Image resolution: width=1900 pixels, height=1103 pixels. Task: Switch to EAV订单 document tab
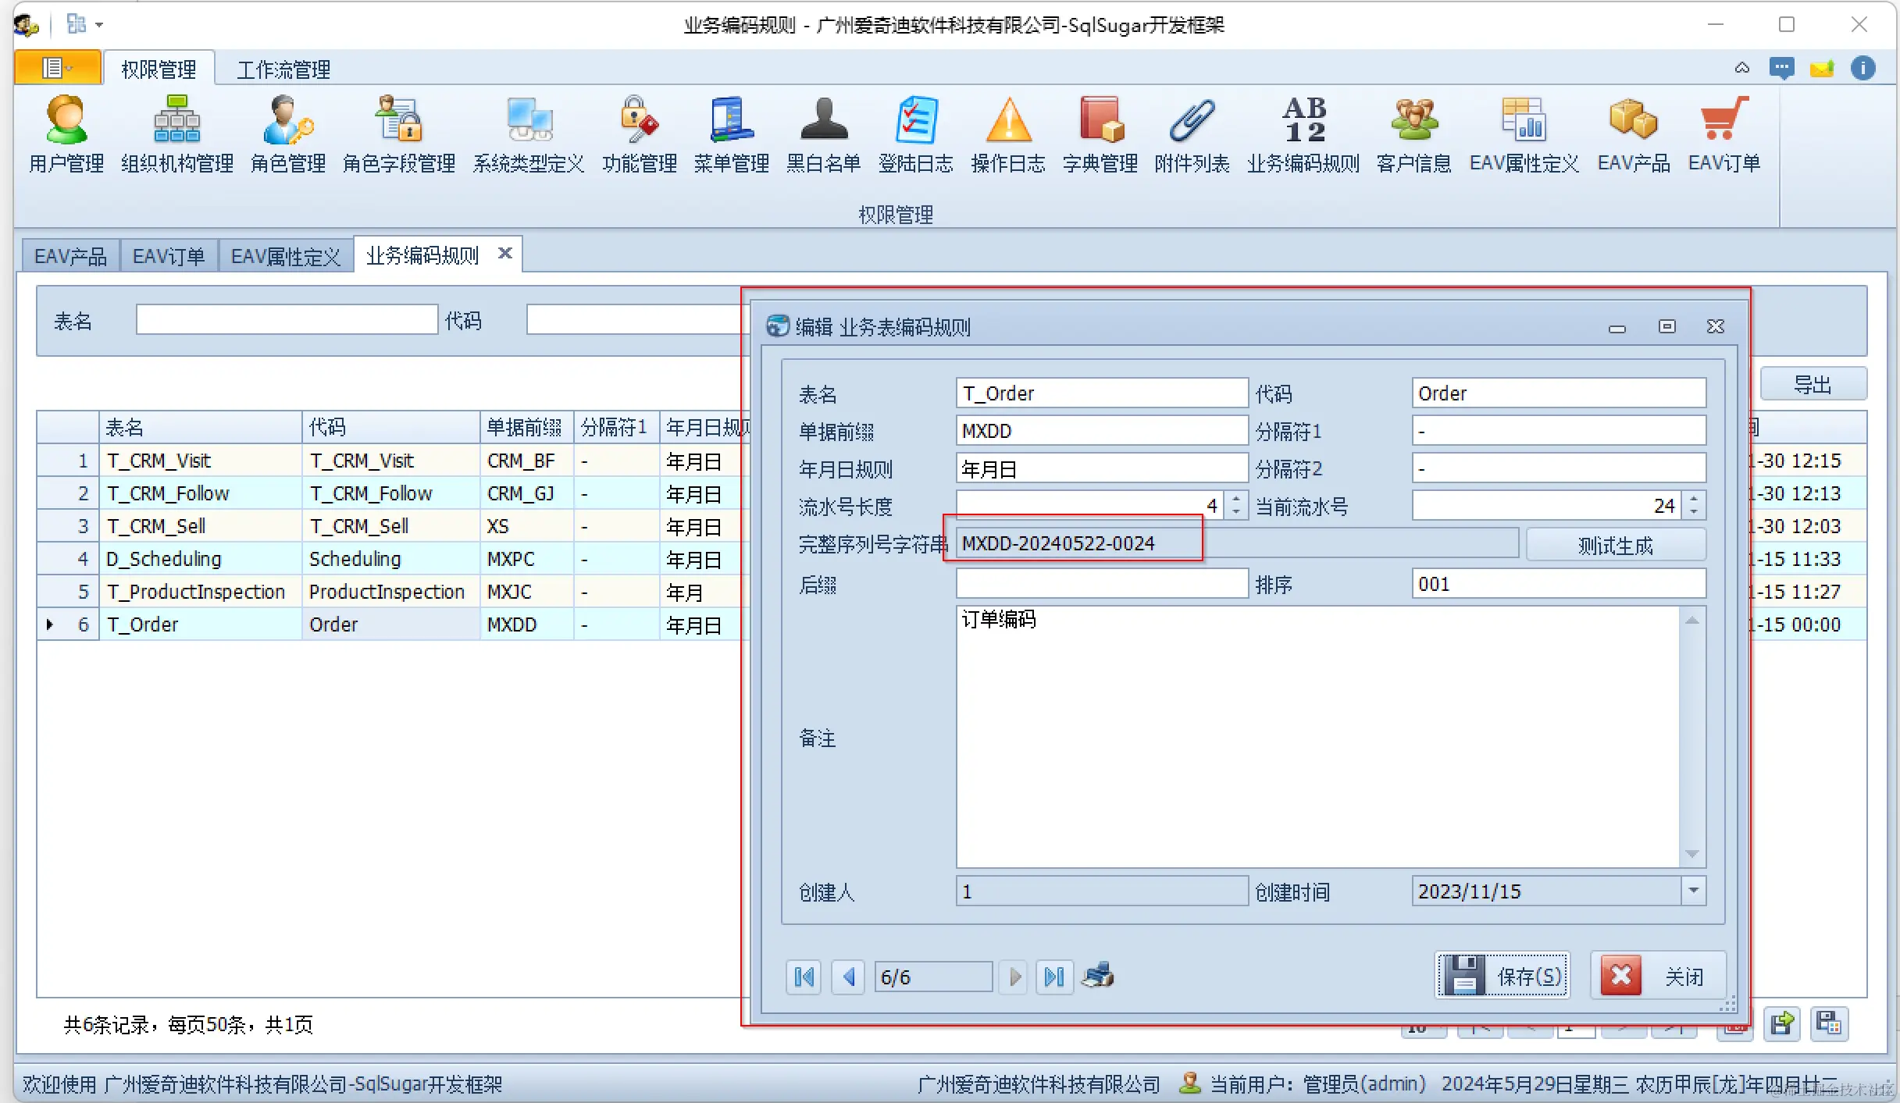168,256
